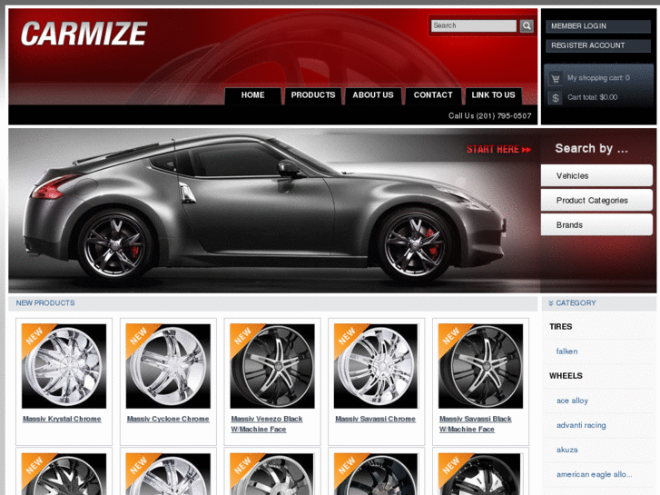
Task: Search by Vehicles button
Action: [596, 175]
